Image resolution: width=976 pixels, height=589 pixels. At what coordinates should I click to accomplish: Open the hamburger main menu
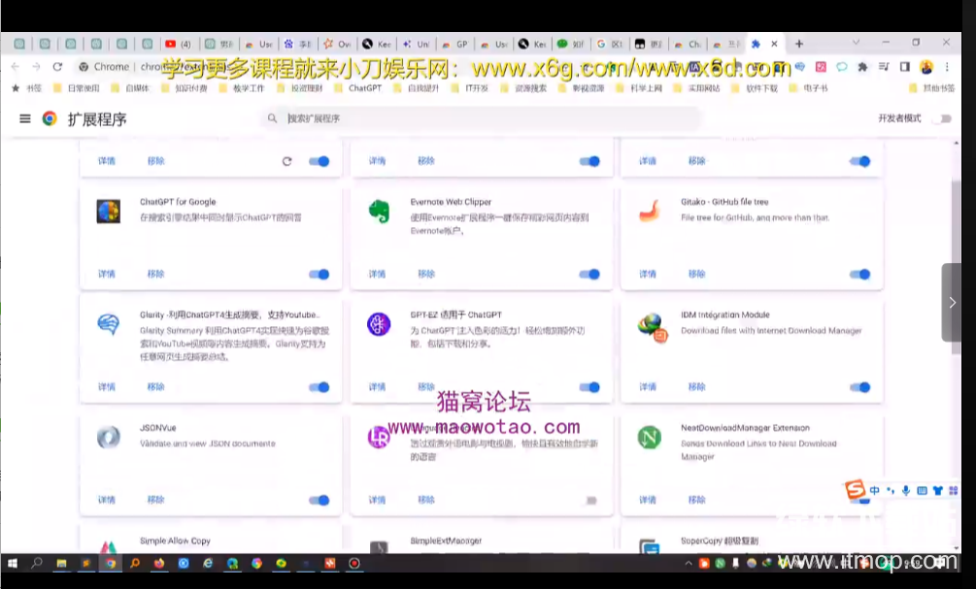click(x=24, y=118)
